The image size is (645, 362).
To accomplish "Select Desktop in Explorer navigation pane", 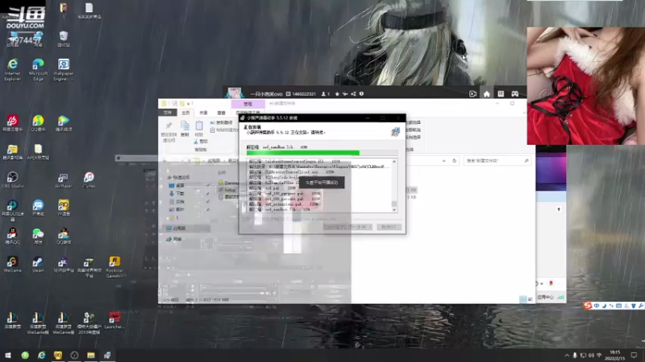I will coord(177,186).
